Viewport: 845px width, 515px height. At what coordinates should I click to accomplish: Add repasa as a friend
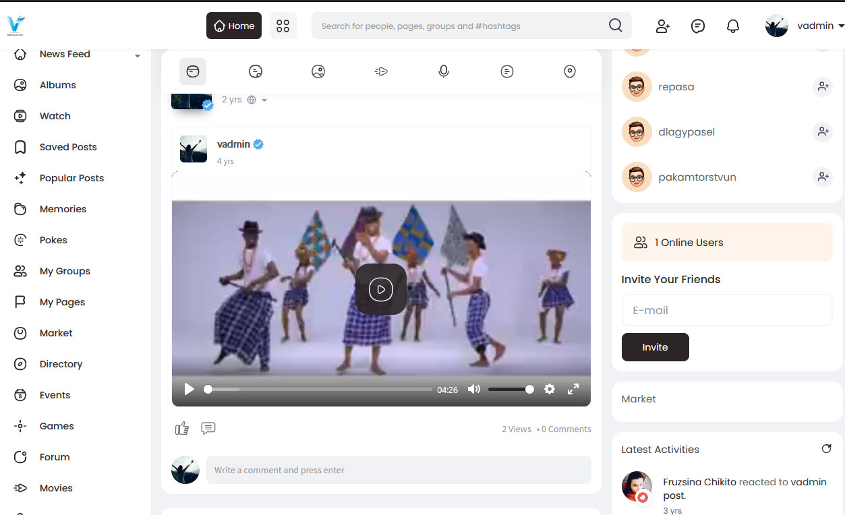tap(823, 86)
